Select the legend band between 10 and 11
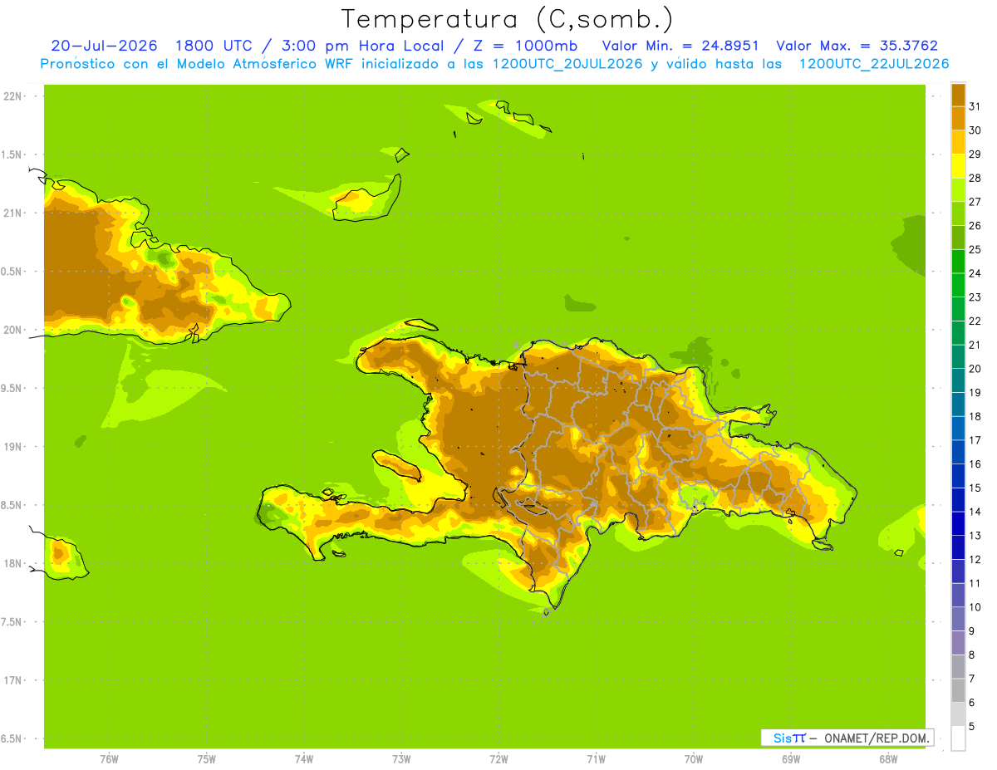The height and width of the screenshot is (770, 997). 958,595
